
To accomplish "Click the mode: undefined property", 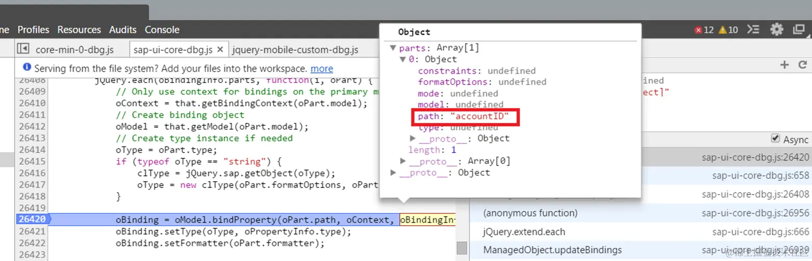I will click(458, 93).
